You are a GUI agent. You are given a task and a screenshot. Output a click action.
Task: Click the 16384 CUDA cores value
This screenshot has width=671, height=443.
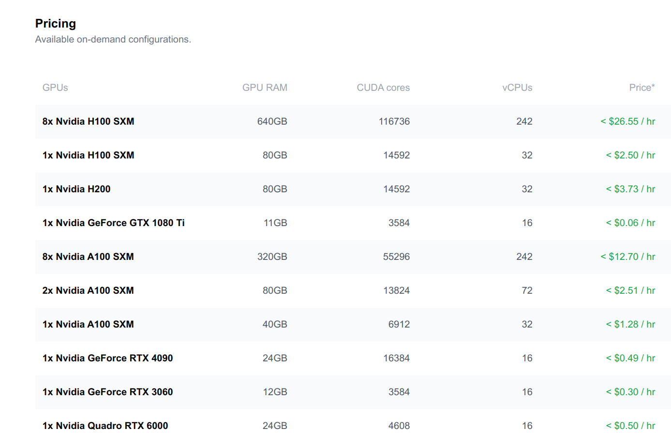pyautogui.click(x=396, y=358)
